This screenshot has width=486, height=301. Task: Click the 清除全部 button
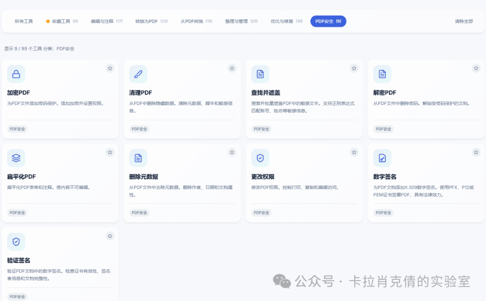pyautogui.click(x=463, y=21)
